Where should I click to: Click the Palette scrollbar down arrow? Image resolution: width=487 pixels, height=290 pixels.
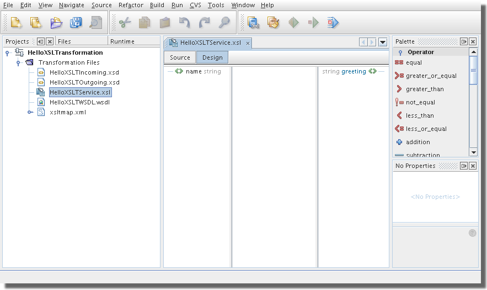point(473,152)
